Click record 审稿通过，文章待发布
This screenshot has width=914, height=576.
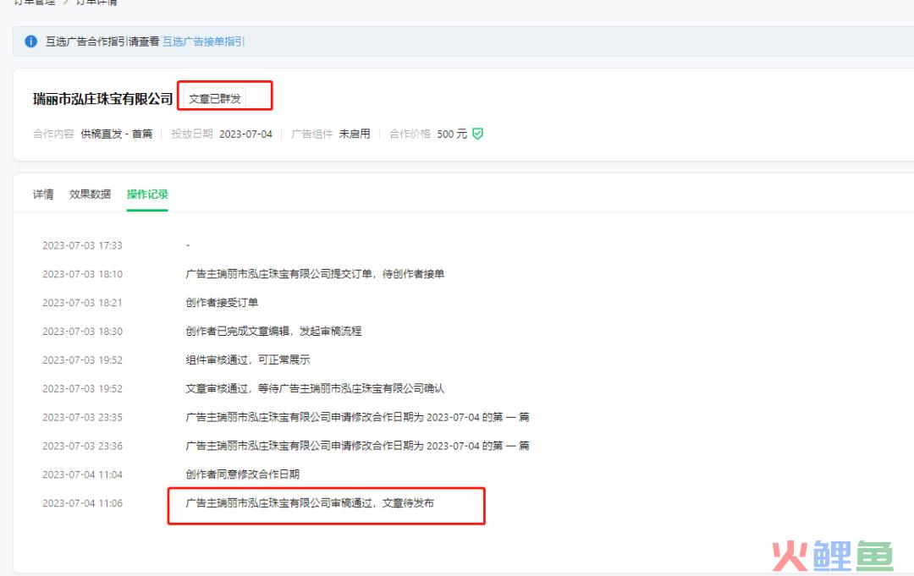[x=310, y=503]
